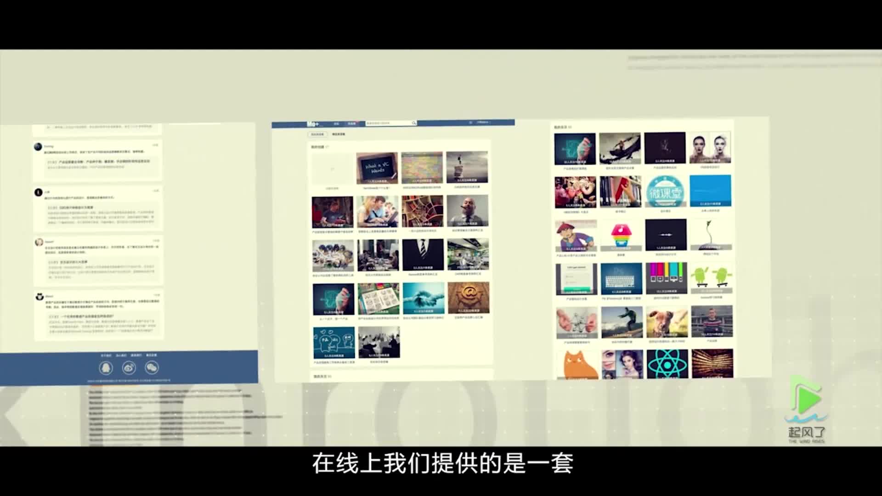
Task: Open the sprouting plant thumbnail
Action: point(711,234)
